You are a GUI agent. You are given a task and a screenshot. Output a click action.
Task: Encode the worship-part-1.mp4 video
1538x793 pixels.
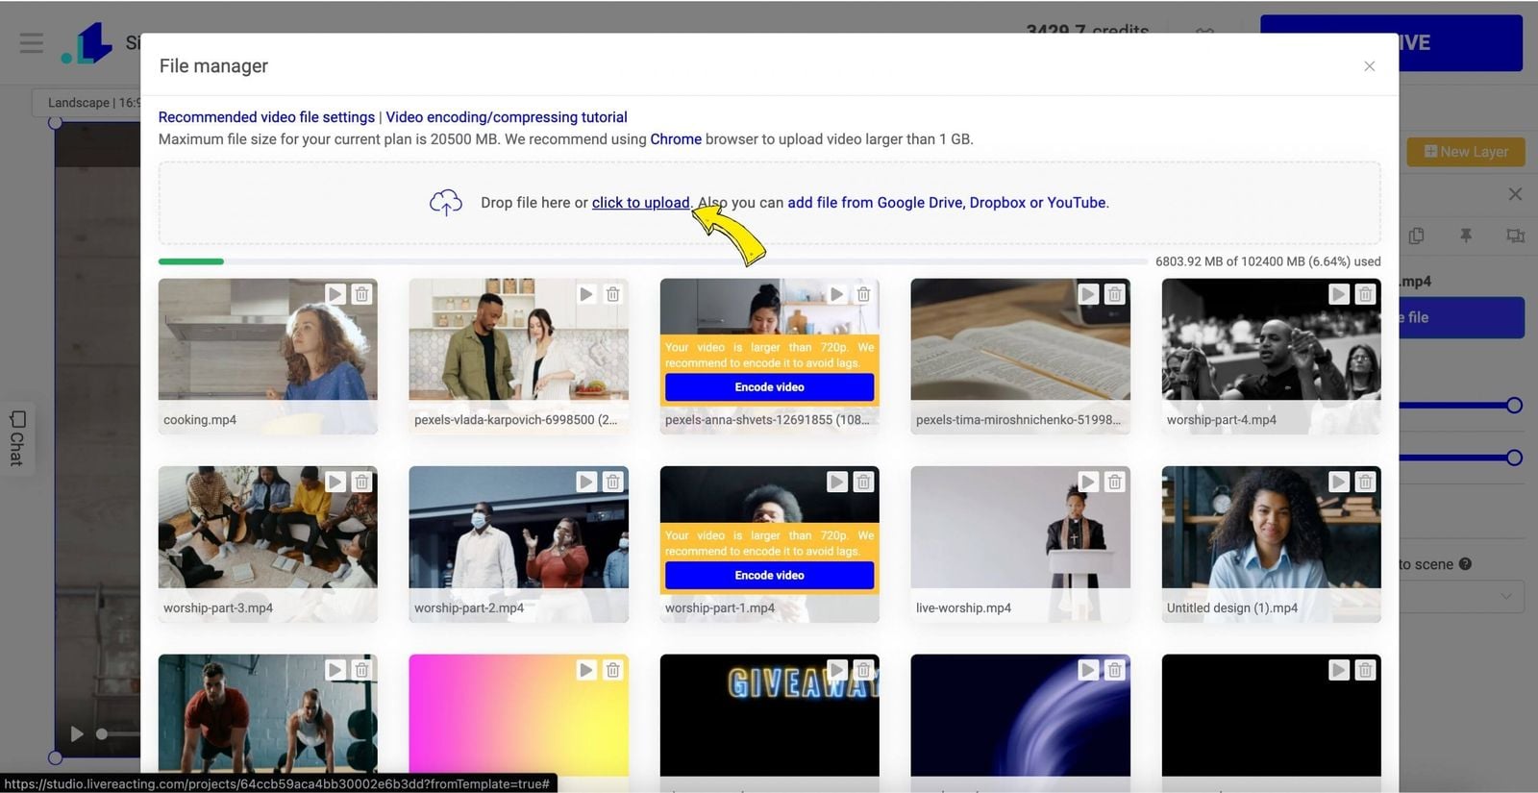(x=769, y=575)
